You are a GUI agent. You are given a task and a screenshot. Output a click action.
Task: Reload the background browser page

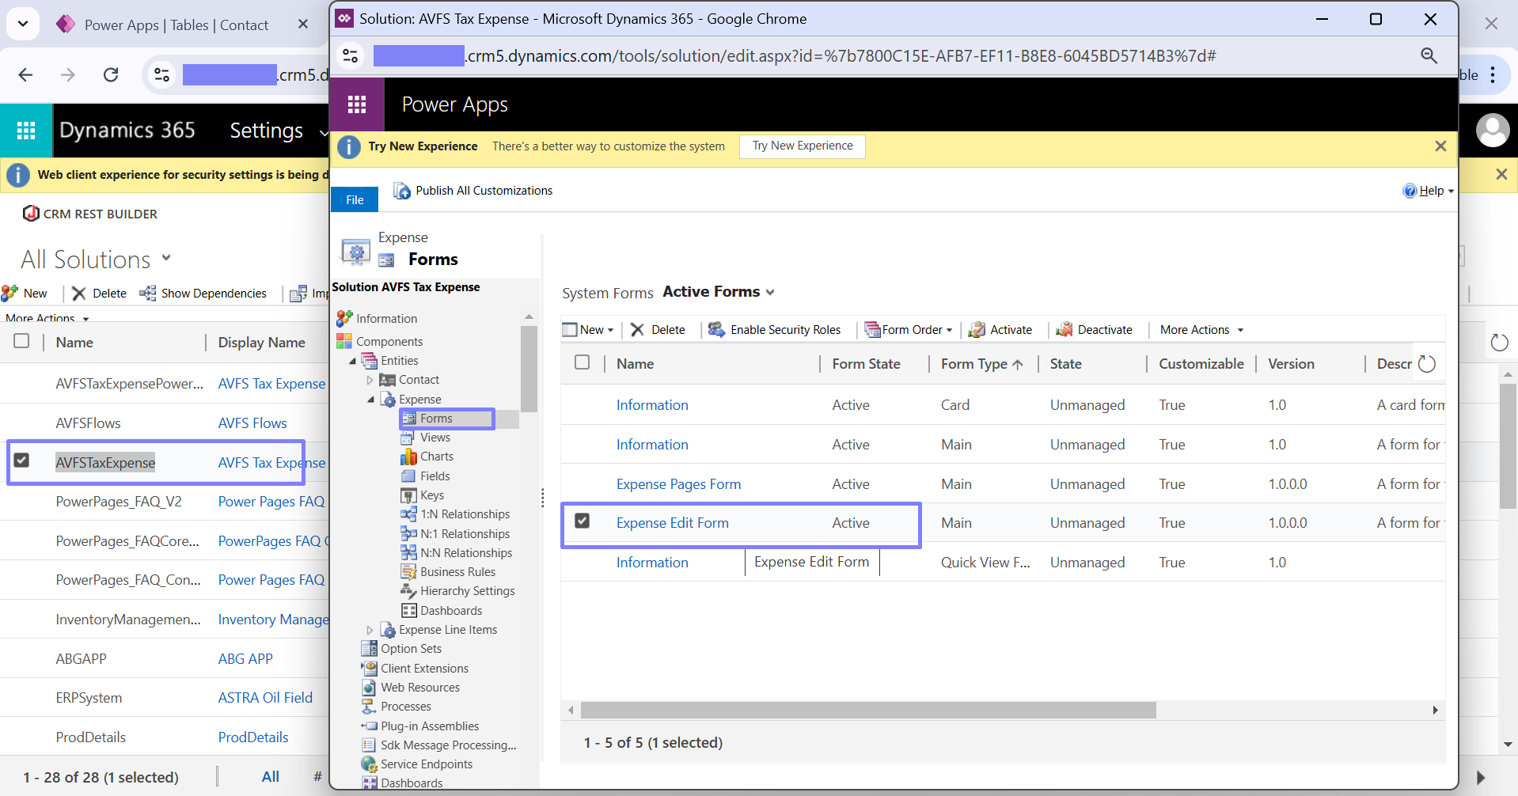point(111,75)
